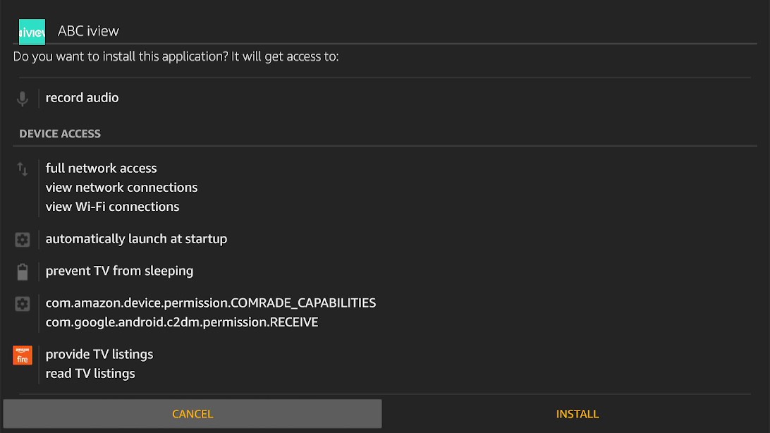Click the microphone icon beside record audio
Screen dimensions: 770x433
22,98
